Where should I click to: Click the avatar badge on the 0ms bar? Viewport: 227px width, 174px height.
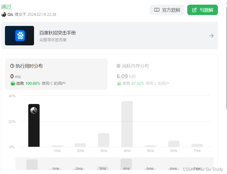click(x=34, y=110)
